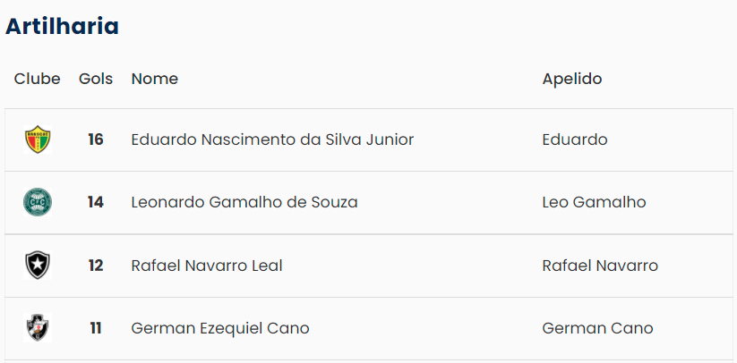Click the Brusque club crest icon
Viewport: 737px width, 363px height.
point(38,139)
